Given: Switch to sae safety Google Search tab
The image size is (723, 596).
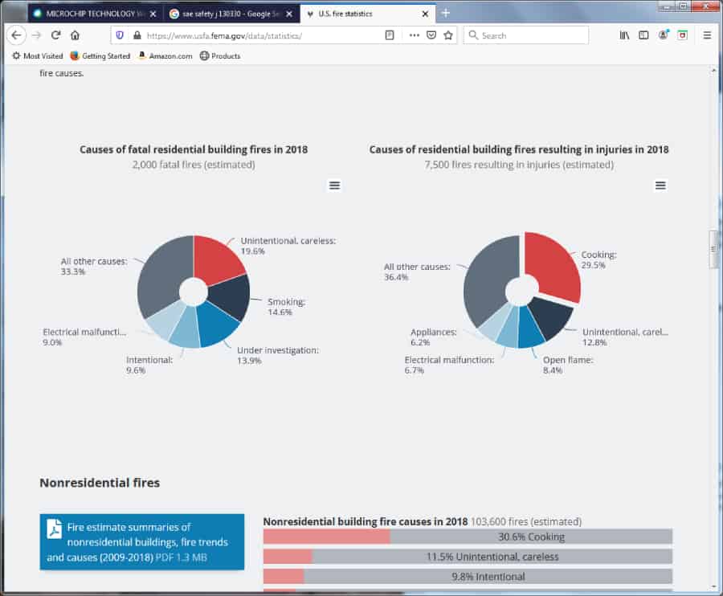Looking at the screenshot, I should (227, 14).
